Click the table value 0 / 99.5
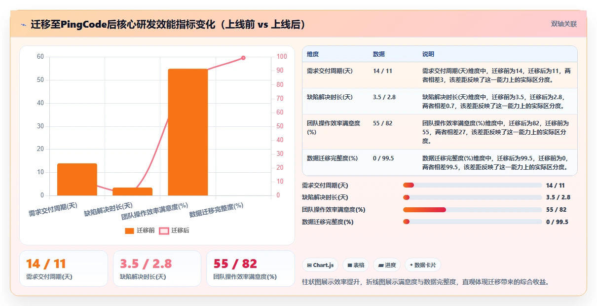 click(x=383, y=158)
